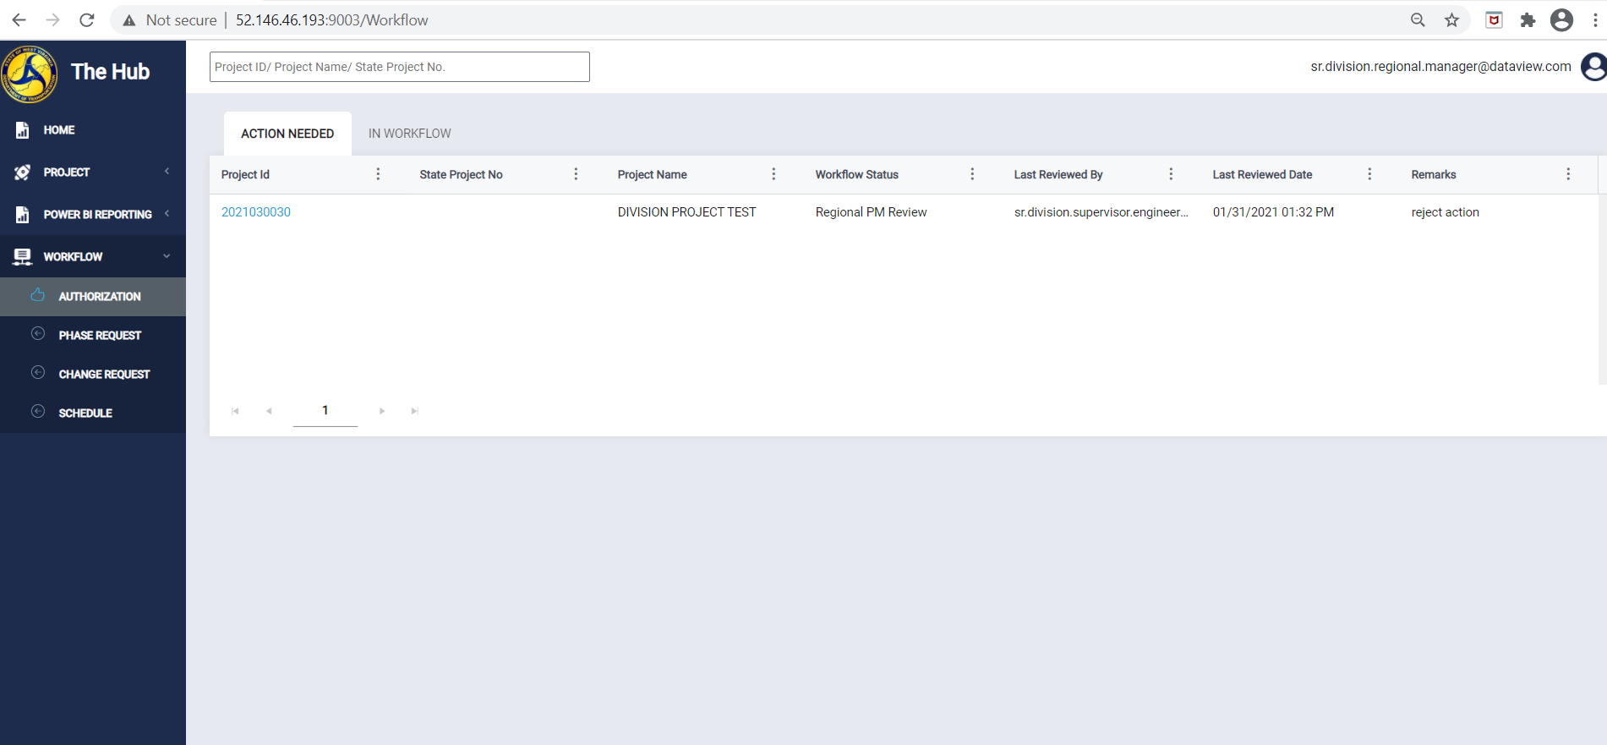
Task: Open State Project No column menu
Action: tap(576, 174)
